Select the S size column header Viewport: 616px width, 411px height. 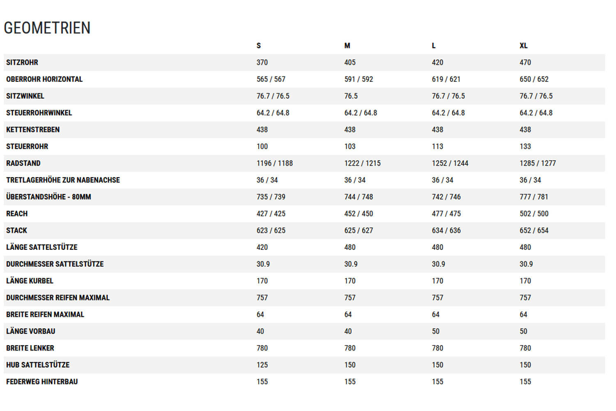coord(259,46)
